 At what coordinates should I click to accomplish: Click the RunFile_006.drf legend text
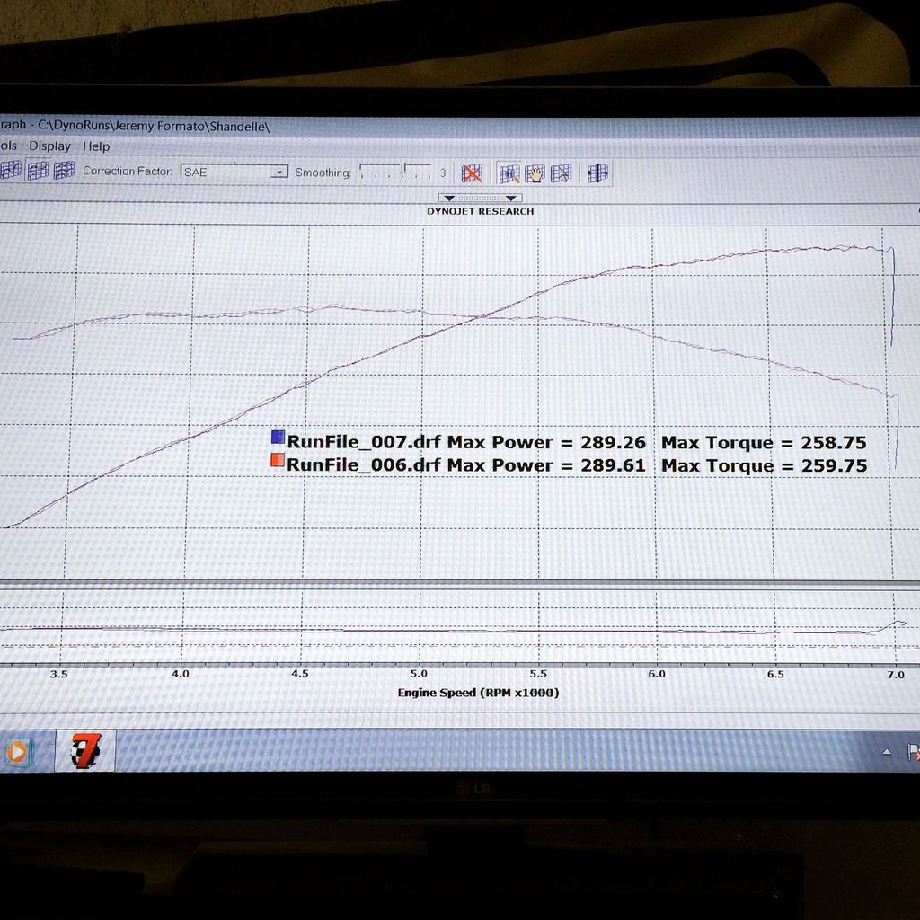364,464
